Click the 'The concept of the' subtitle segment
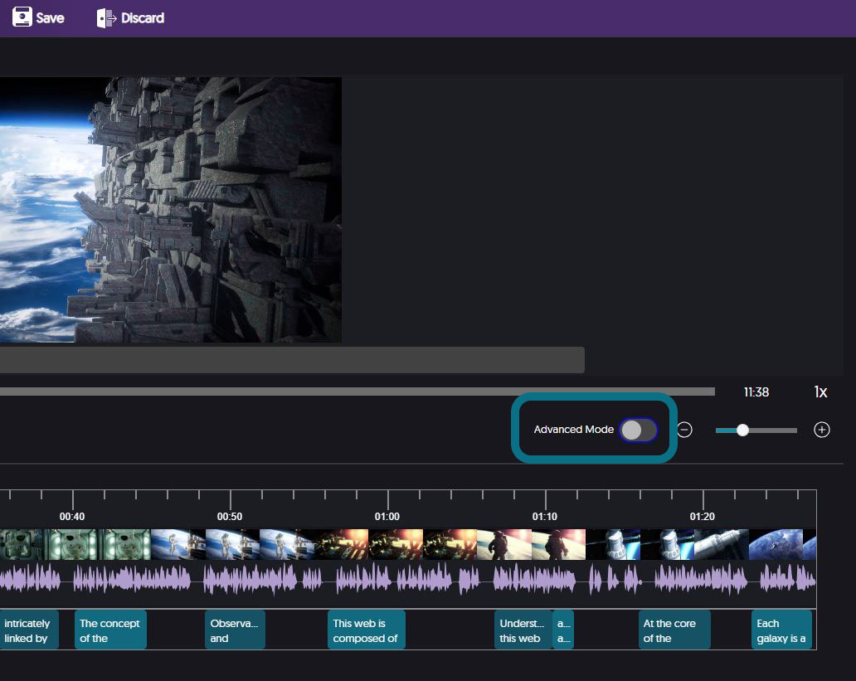Screen dimensions: 856x681 click(109, 629)
